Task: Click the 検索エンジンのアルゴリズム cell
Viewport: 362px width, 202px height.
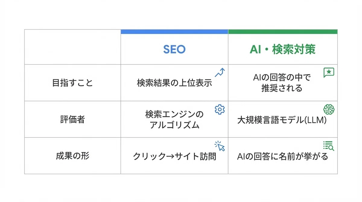Action: [x=174, y=119]
